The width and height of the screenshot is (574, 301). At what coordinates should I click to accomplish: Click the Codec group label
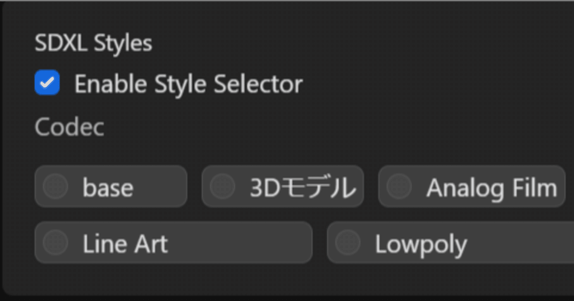[70, 127]
